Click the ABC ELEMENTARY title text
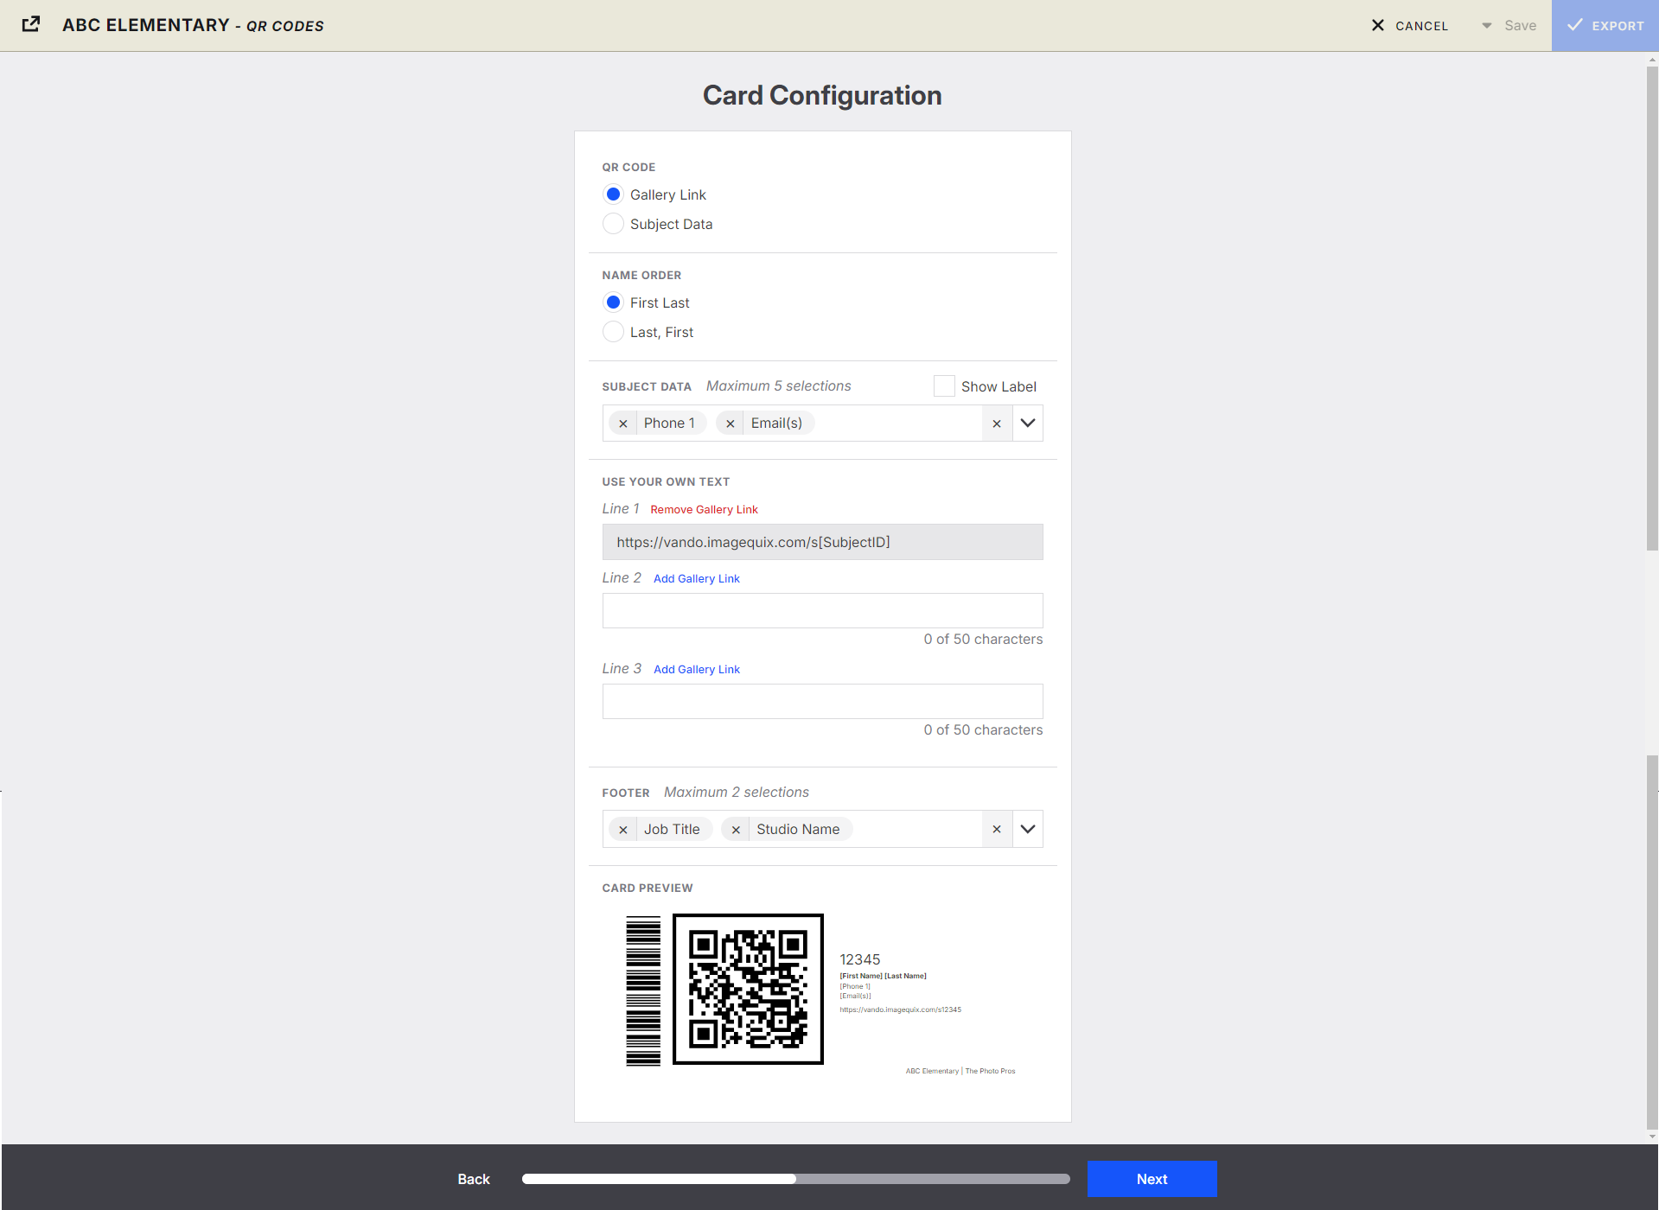The width and height of the screenshot is (1659, 1210). [145, 25]
